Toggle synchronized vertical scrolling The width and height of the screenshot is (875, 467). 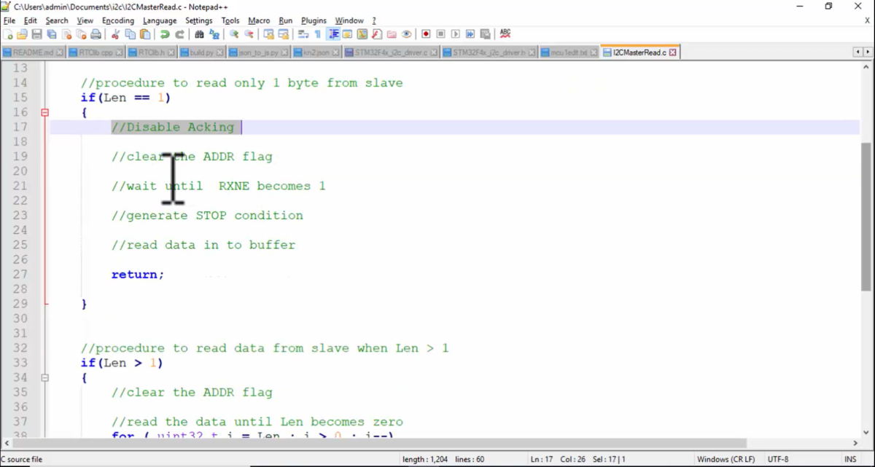(268, 34)
